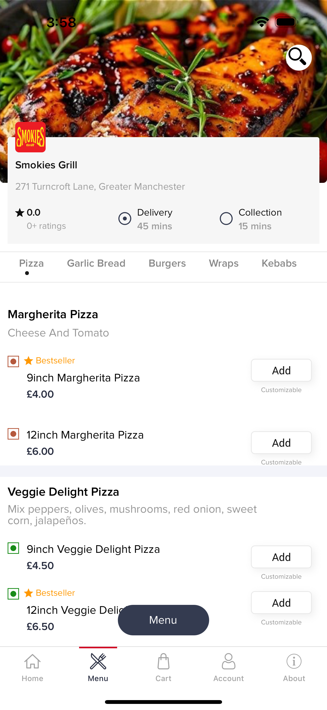Select the Collection radio option

point(226,219)
